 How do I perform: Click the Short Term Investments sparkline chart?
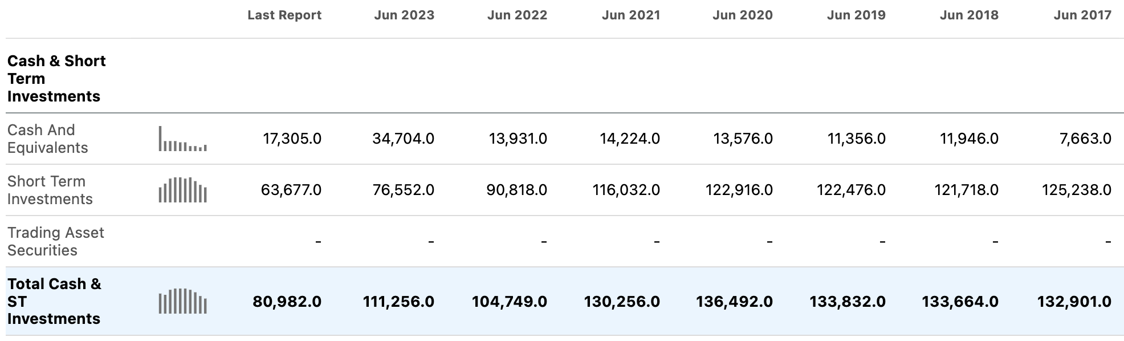(x=182, y=190)
